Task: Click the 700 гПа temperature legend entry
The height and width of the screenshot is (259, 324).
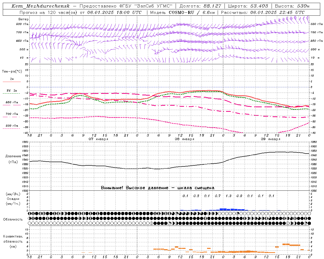Action: click(x=12, y=114)
